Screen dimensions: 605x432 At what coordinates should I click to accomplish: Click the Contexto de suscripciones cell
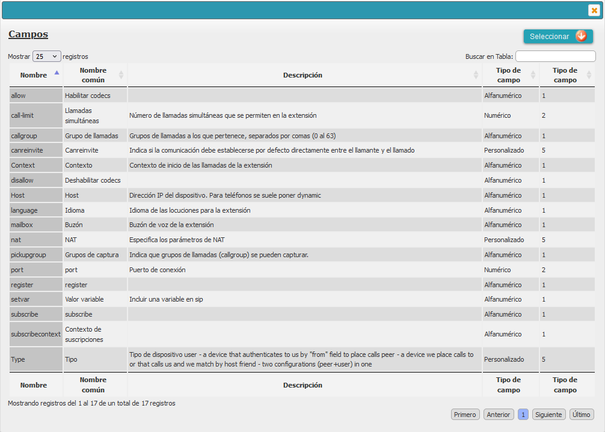coord(95,334)
